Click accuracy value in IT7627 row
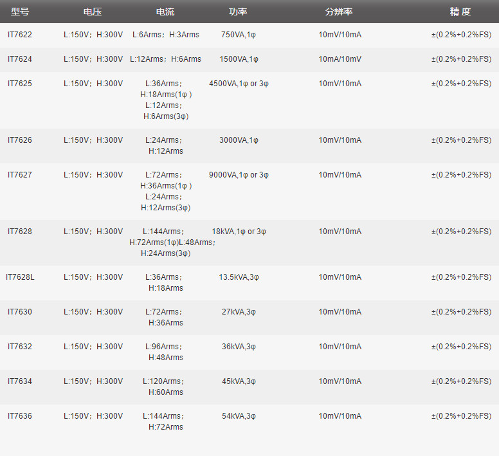The height and width of the screenshot is (456, 499). tap(462, 175)
